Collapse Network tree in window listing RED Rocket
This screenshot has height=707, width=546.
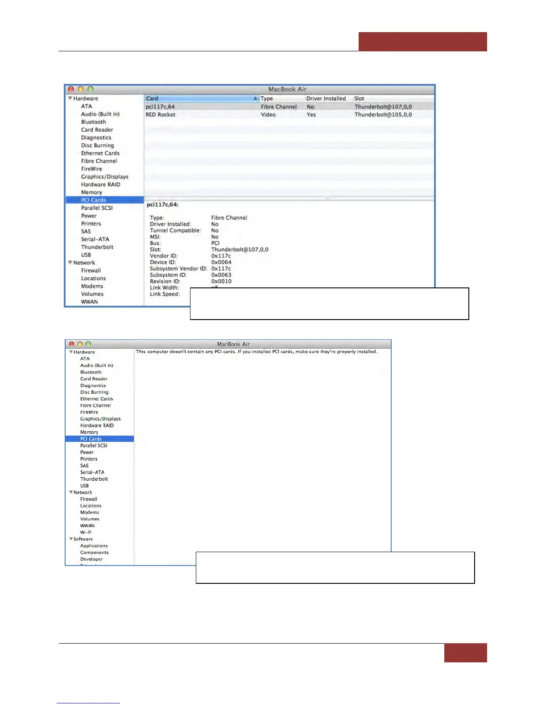70,263
